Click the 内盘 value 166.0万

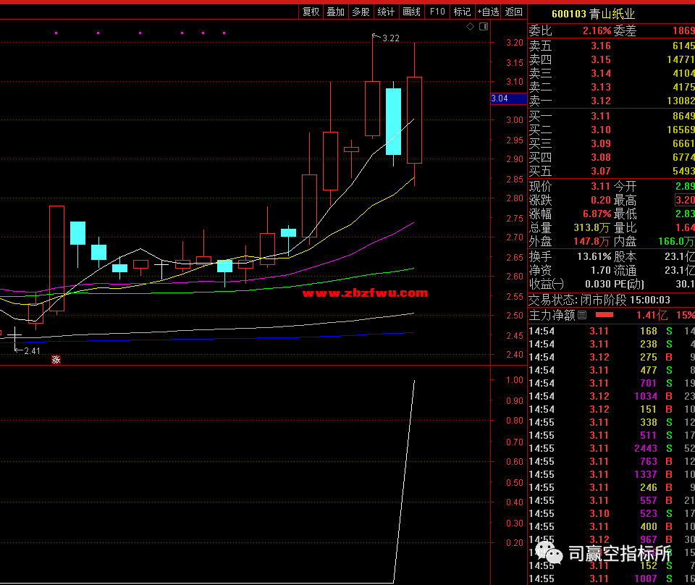[676, 242]
